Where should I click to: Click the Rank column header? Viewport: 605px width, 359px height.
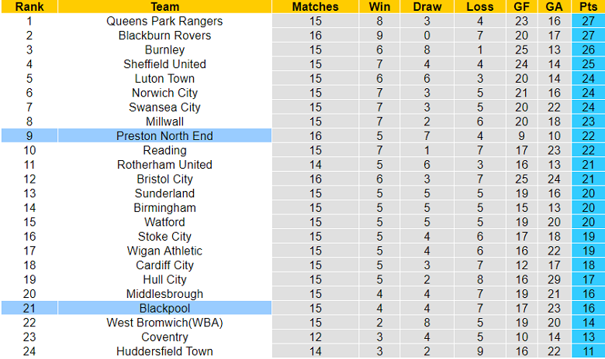click(29, 7)
